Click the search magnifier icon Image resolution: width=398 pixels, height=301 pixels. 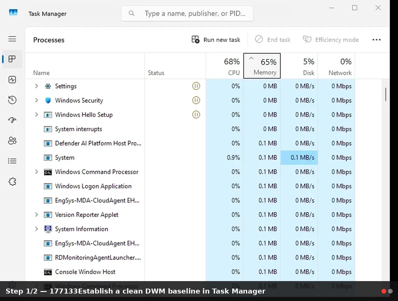pyautogui.click(x=132, y=13)
